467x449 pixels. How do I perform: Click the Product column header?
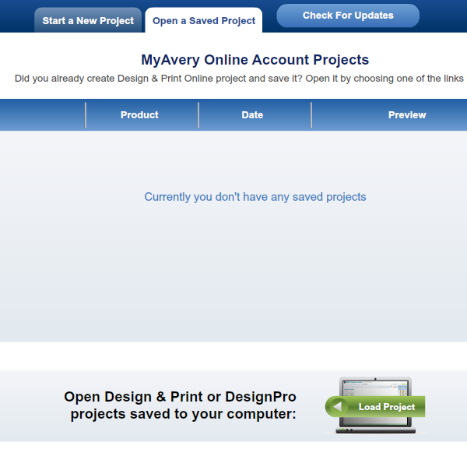point(139,115)
